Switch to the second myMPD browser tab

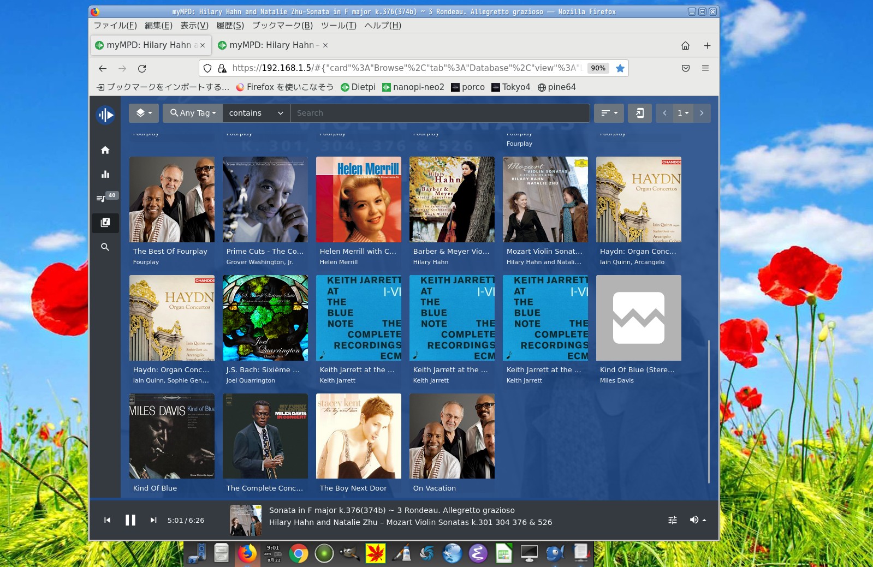[271, 45]
